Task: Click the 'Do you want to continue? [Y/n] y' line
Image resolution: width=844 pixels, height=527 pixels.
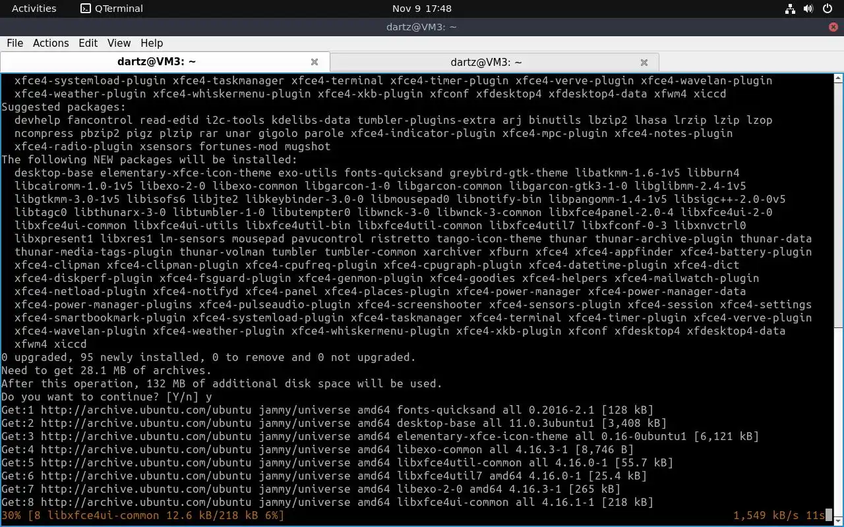Action: coord(106,397)
